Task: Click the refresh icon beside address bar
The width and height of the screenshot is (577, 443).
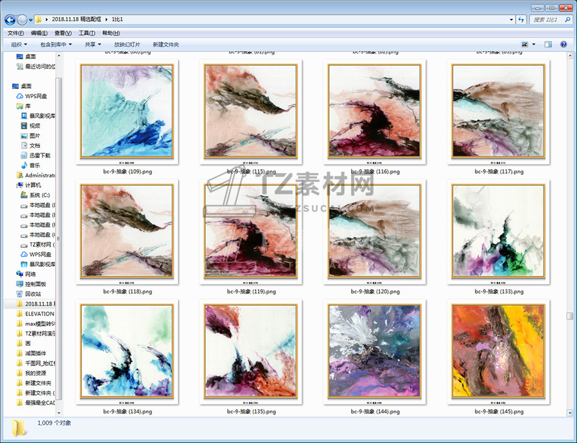Action: (521, 20)
